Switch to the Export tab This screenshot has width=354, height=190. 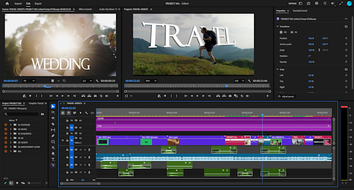(38, 4)
